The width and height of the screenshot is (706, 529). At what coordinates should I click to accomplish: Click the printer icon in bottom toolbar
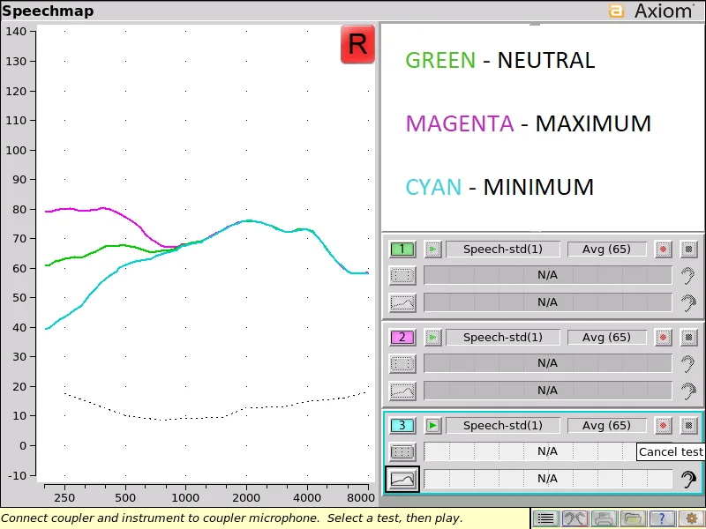[x=604, y=519]
